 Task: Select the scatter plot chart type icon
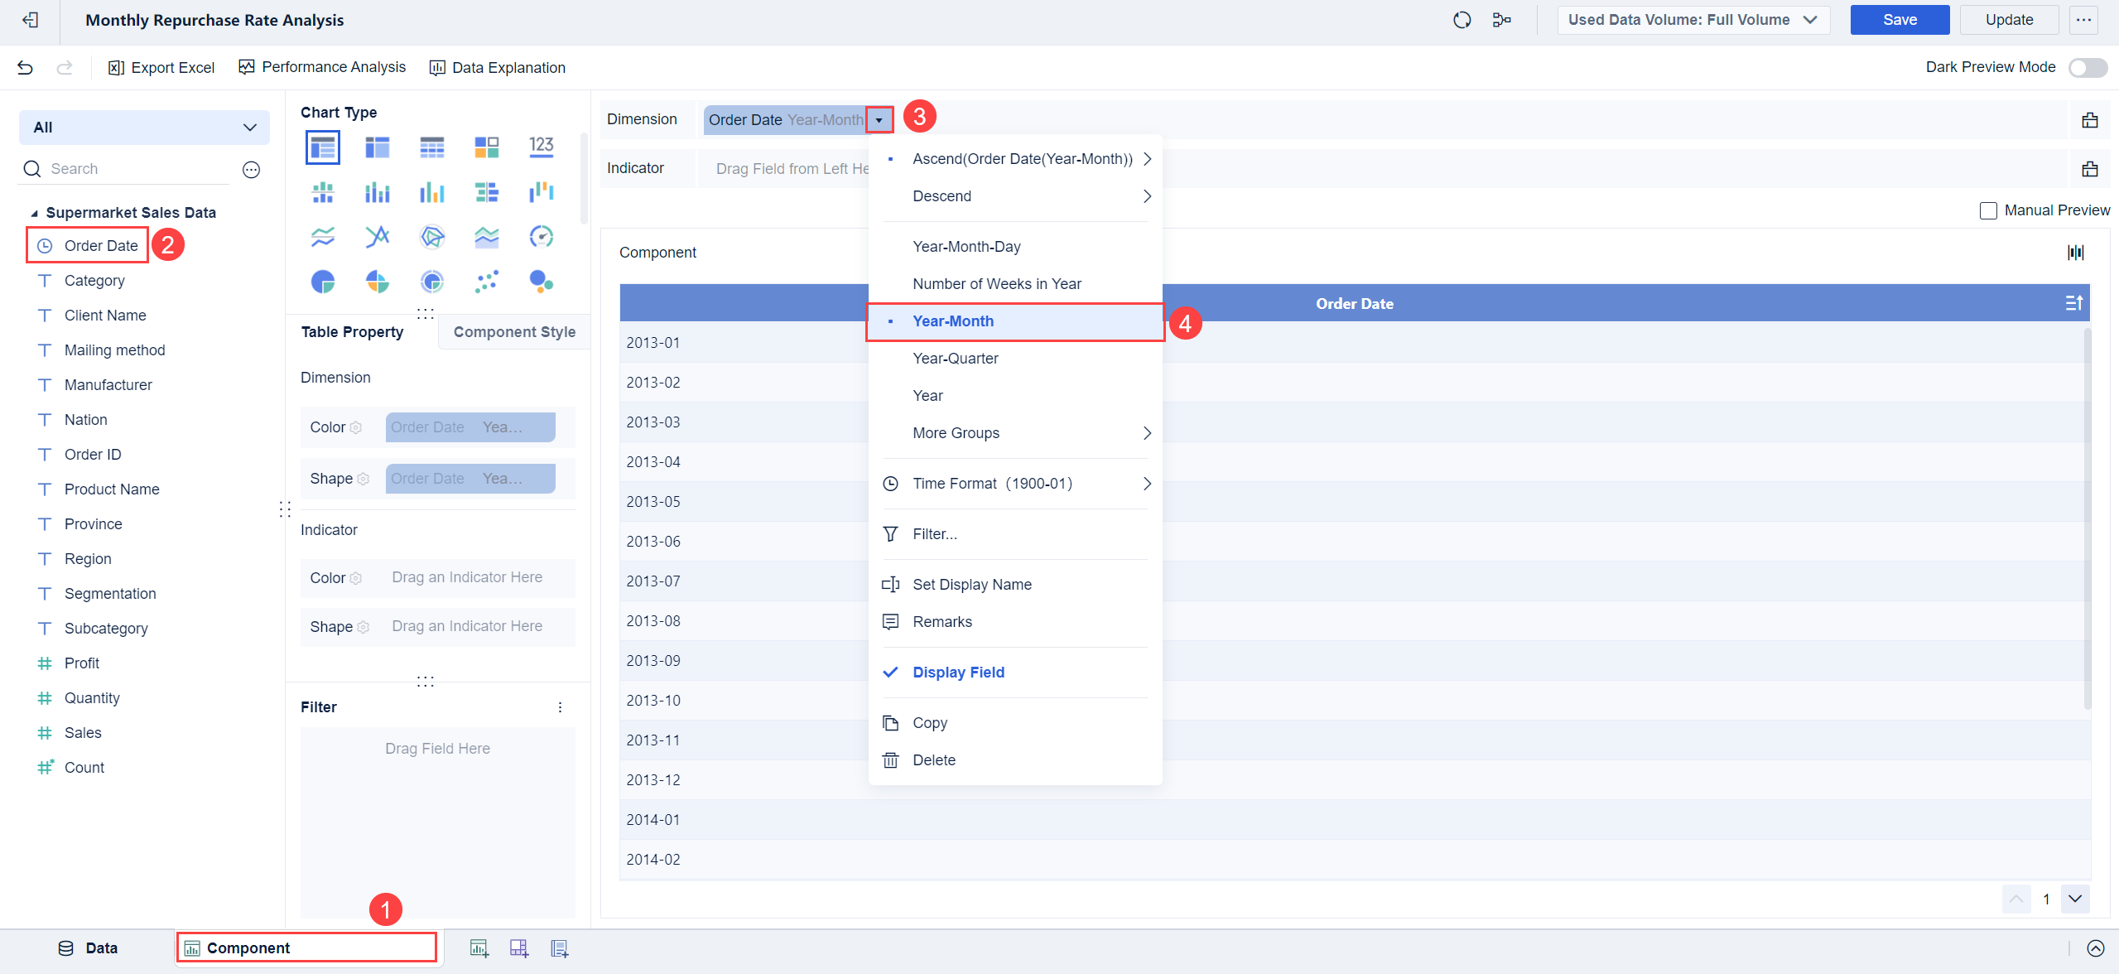click(x=487, y=282)
